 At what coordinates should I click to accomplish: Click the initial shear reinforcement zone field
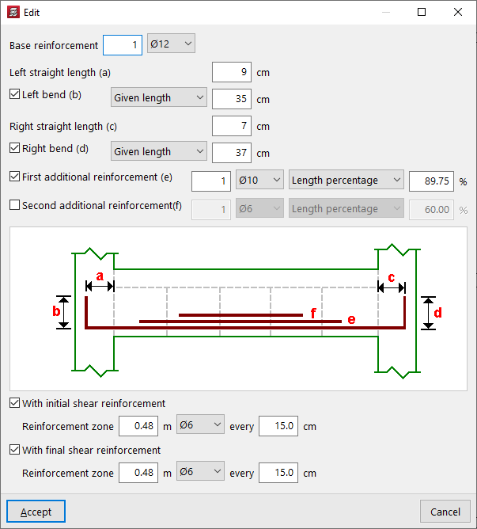coord(138,426)
